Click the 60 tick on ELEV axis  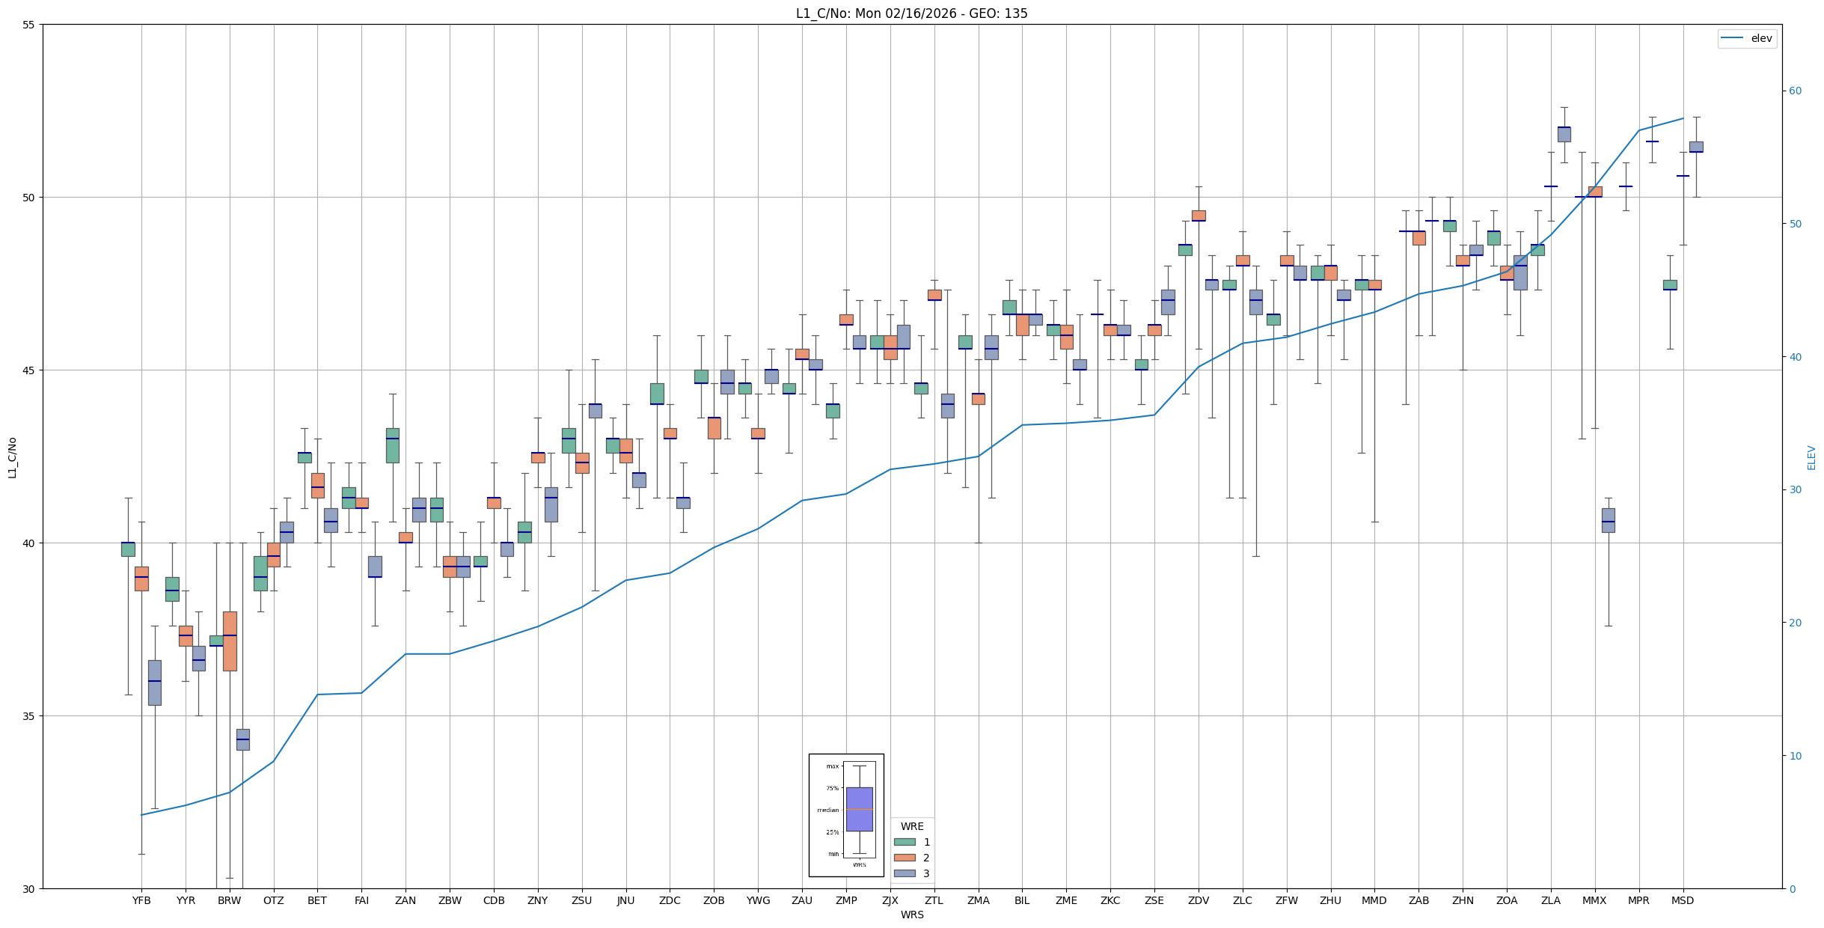[1795, 91]
